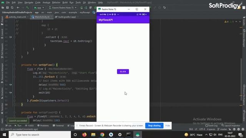Open the Event Log panel
The height and width of the screenshot is (138, 246).
point(211,125)
